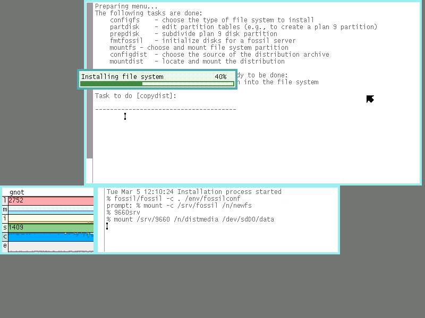Click the 'c' label in stats panel

[5, 236]
